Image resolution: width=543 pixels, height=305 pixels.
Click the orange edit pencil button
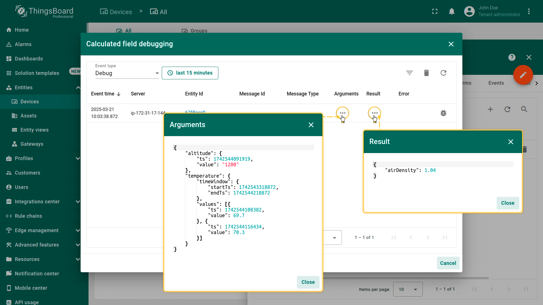click(523, 75)
